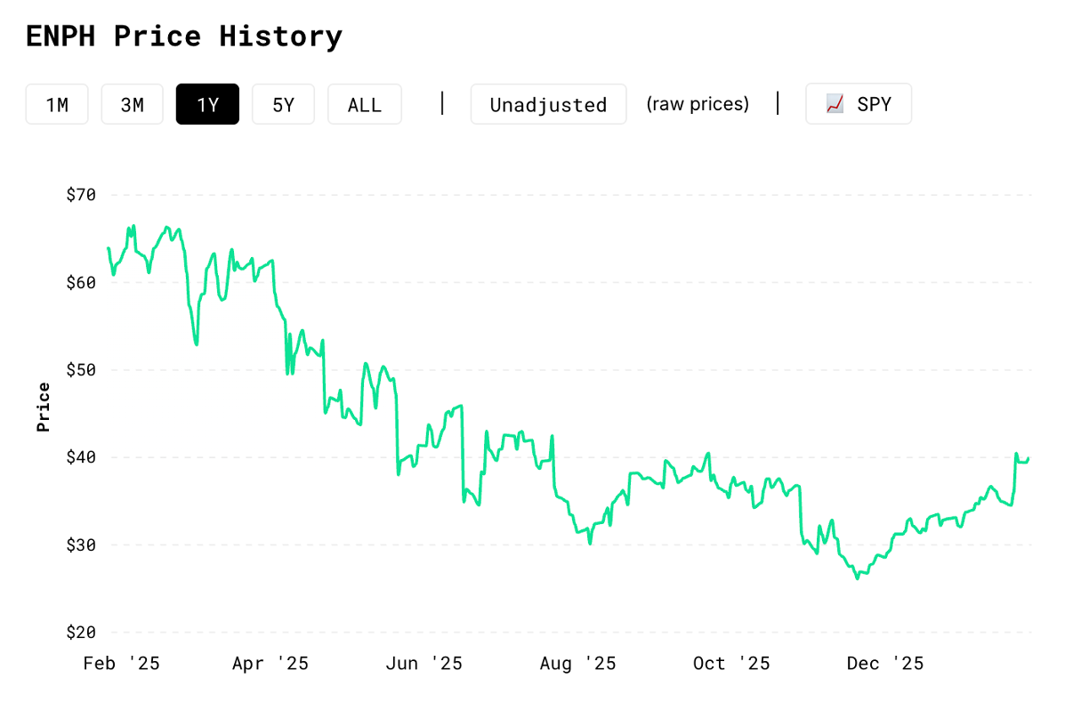Toggle the Unadjusted prices button

(x=548, y=104)
